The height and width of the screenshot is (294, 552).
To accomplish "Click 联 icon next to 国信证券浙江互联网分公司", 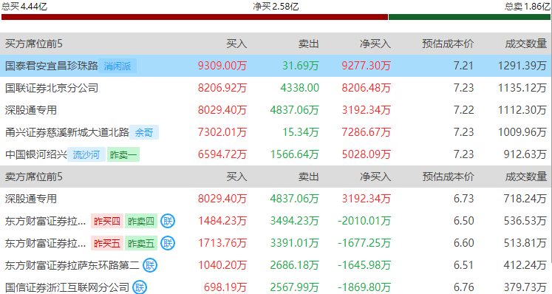I will (x=140, y=287).
